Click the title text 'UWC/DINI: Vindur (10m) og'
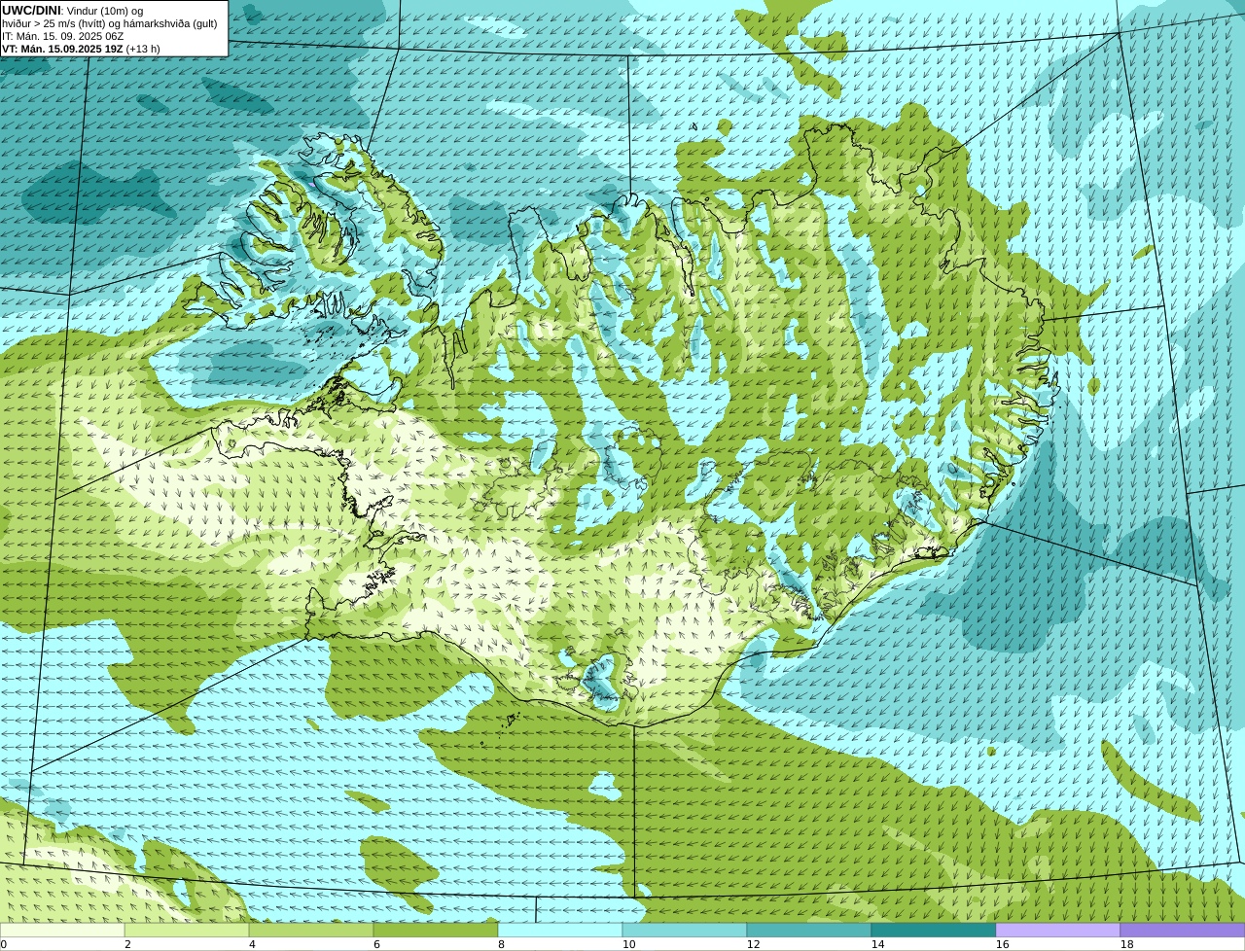This screenshot has width=1245, height=951. (x=73, y=11)
